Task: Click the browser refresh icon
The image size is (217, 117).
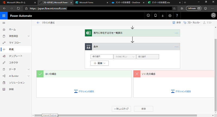Action: [x=18, y=8]
